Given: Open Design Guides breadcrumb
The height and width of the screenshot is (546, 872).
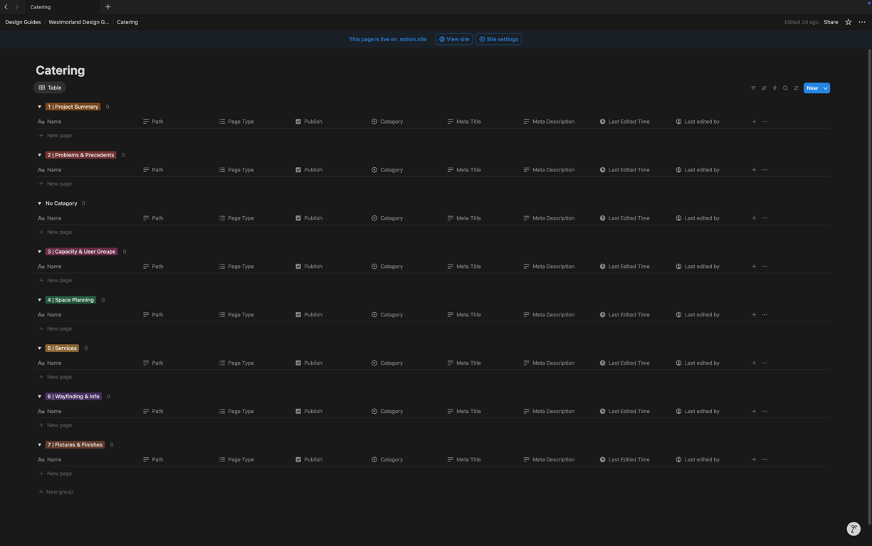Looking at the screenshot, I should click(x=23, y=22).
